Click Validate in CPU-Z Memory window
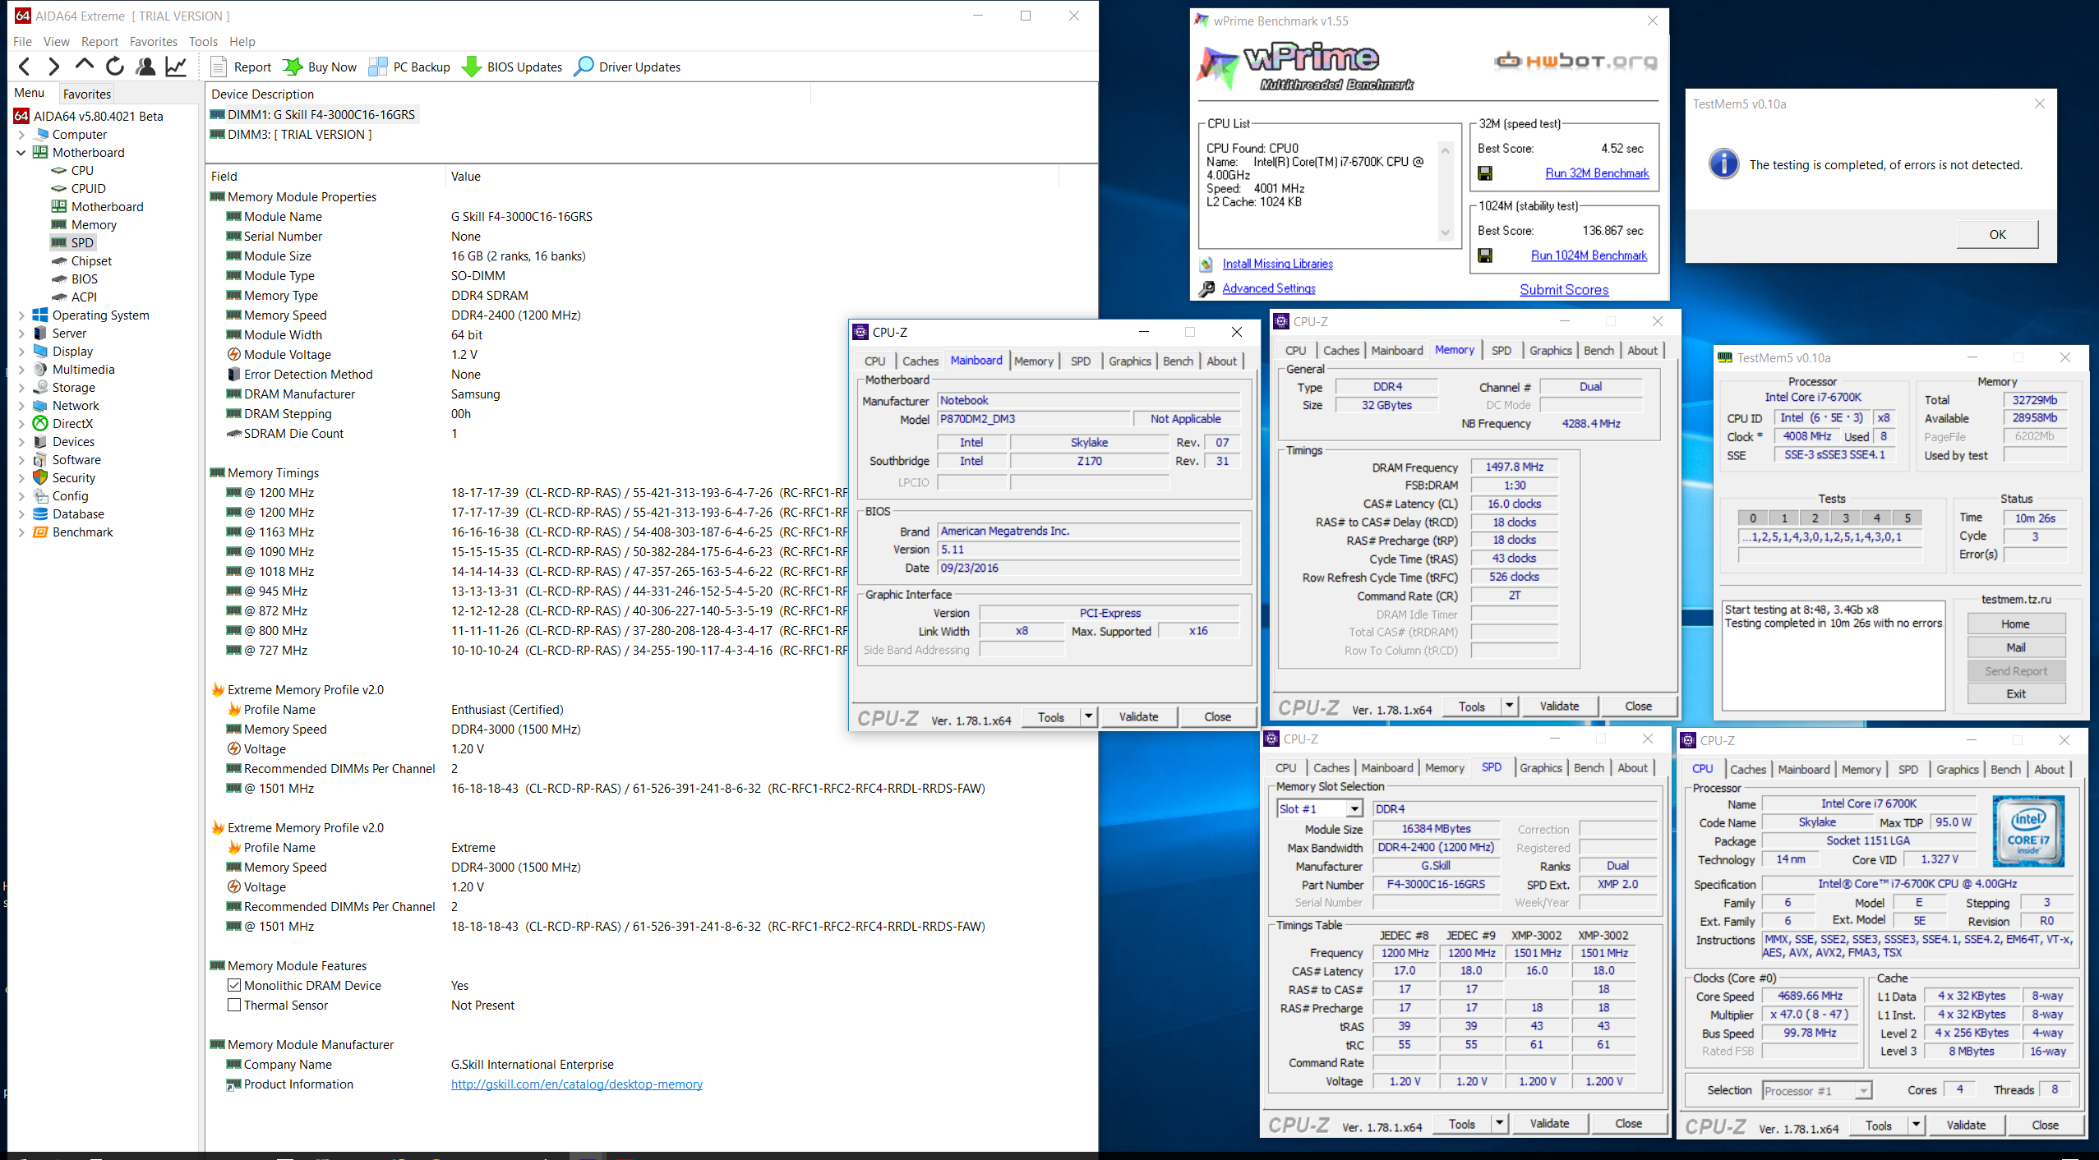Screen dimensions: 2099x1160 pos(1559,707)
